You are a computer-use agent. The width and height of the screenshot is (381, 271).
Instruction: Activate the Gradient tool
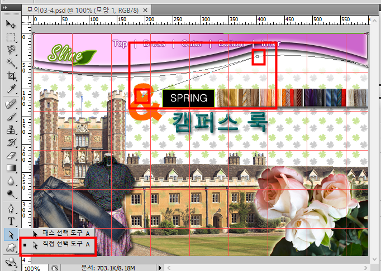click(11, 168)
